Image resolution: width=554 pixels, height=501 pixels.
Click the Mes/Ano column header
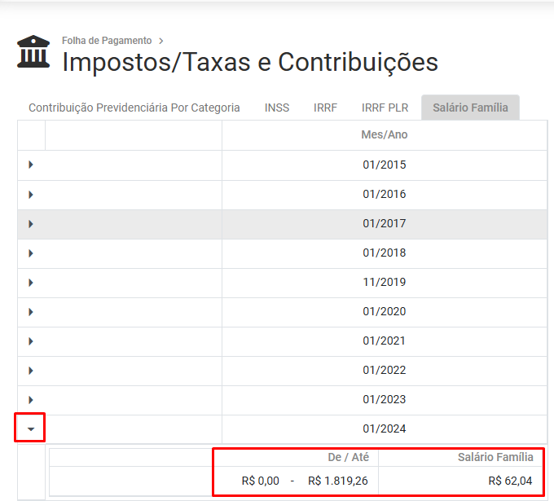(384, 135)
